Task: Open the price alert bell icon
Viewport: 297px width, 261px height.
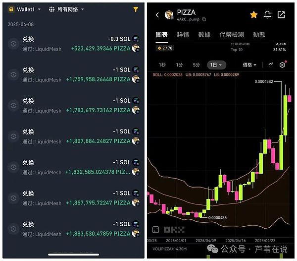Action: point(267,14)
